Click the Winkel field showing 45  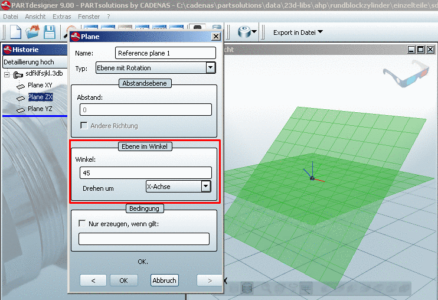146,172
